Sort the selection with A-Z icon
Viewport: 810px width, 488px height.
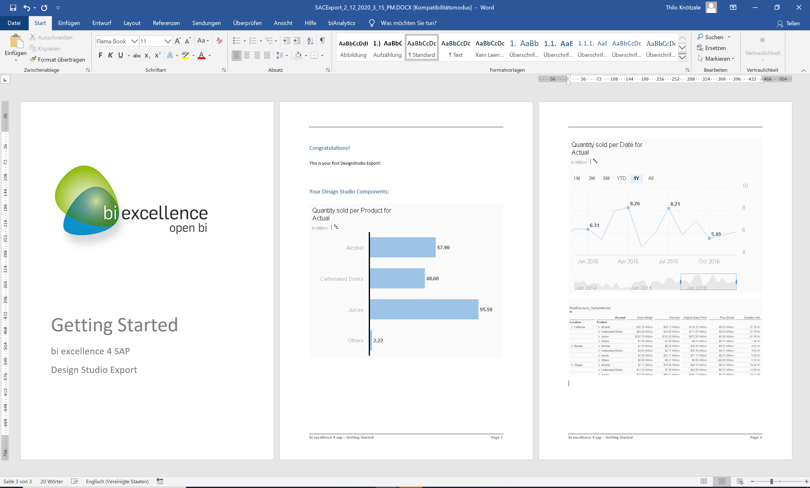310,41
